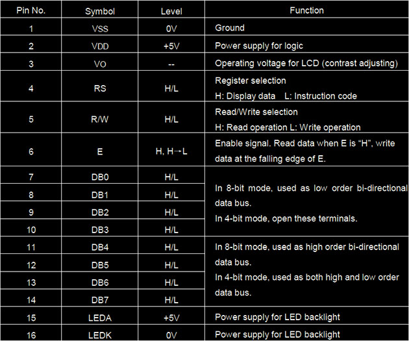
Task: Click the "Symbol" column header
Action: 99,11
